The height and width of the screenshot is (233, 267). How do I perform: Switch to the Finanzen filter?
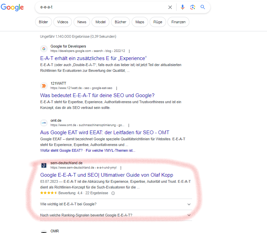[x=179, y=22]
